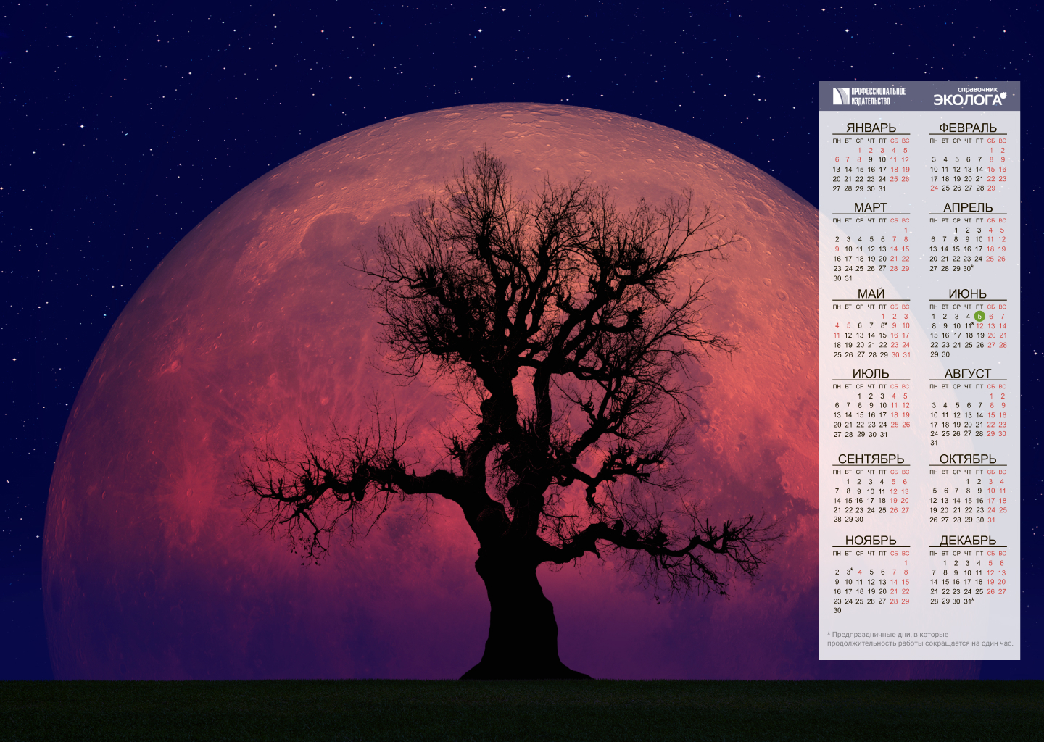Click the АПРЕЛЬ month heading
This screenshot has height=742, width=1044.
click(x=968, y=207)
